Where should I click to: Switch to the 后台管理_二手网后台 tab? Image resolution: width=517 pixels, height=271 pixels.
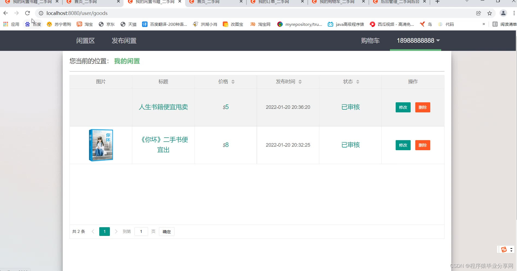399,2
